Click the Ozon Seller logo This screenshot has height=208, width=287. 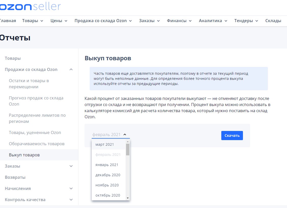point(30,7)
